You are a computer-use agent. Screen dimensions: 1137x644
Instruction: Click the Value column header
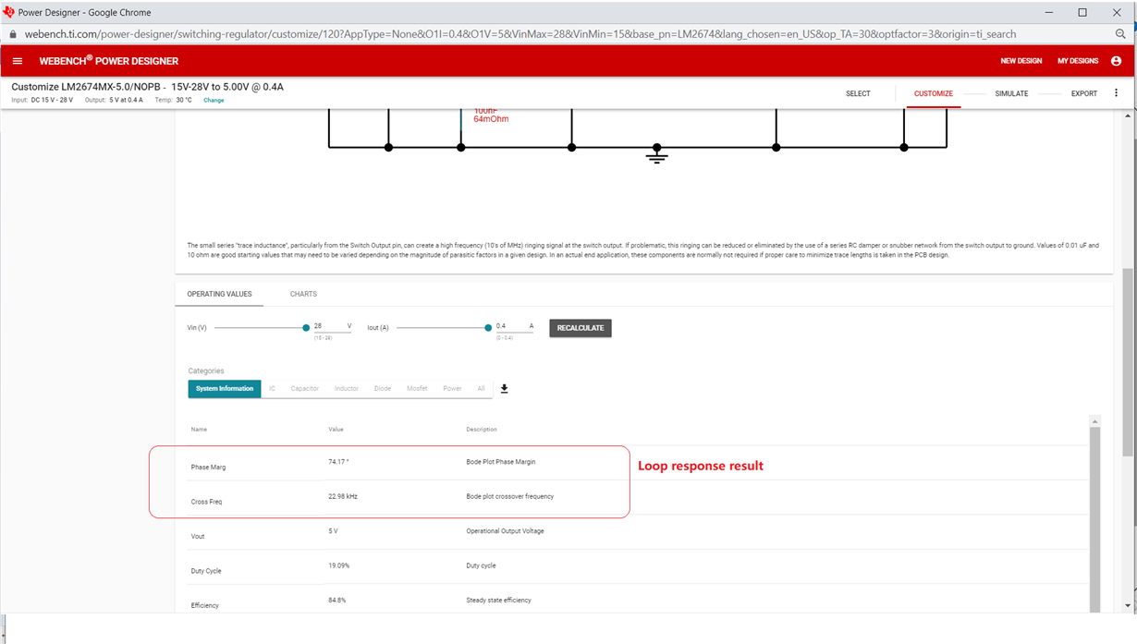pyautogui.click(x=336, y=430)
